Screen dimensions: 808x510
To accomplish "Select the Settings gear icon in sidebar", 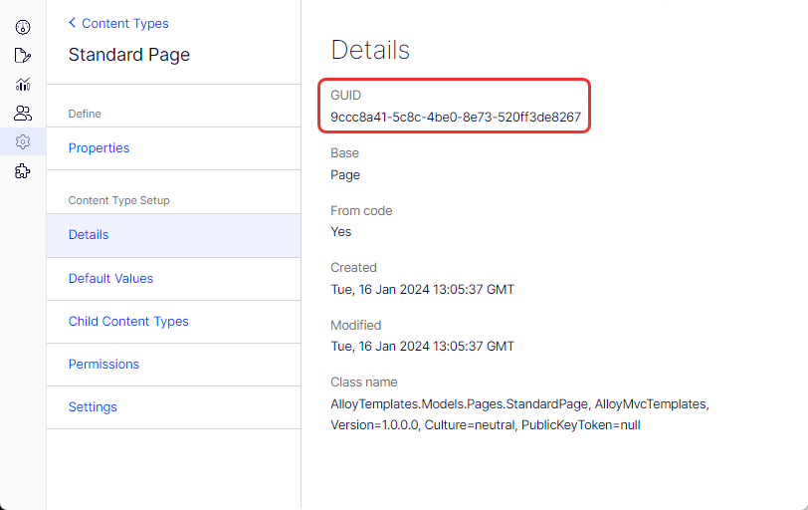I will (23, 141).
